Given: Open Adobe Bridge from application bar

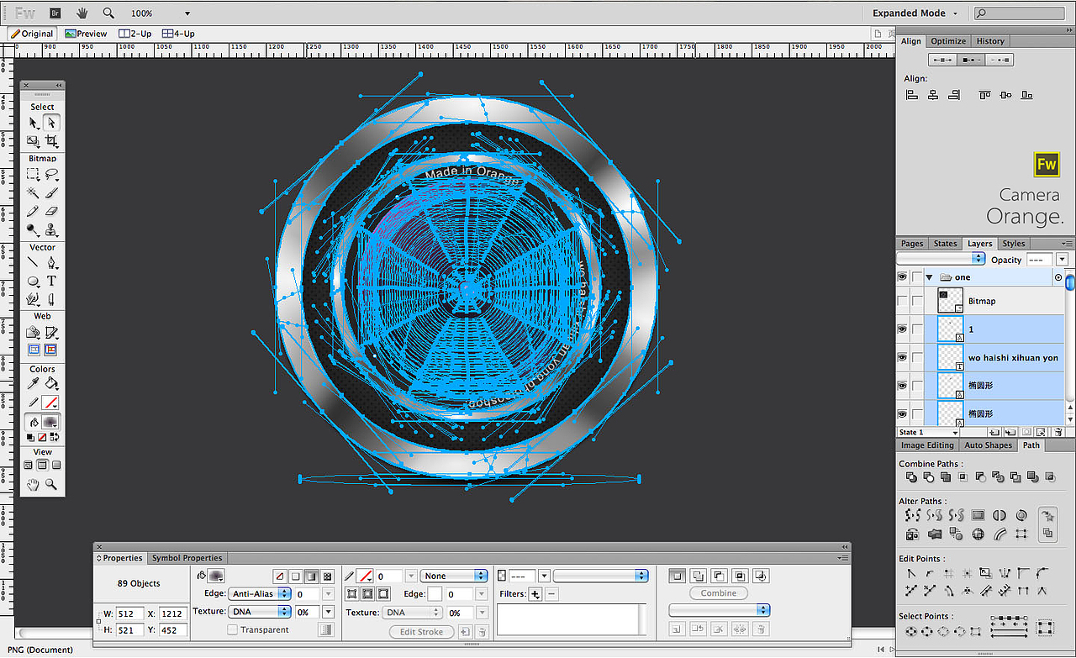Looking at the screenshot, I should coord(55,13).
